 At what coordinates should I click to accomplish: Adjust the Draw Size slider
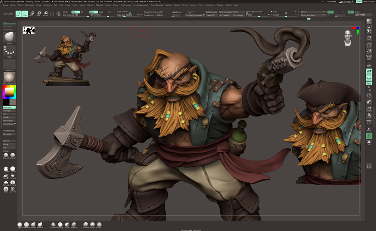click(x=129, y=15)
